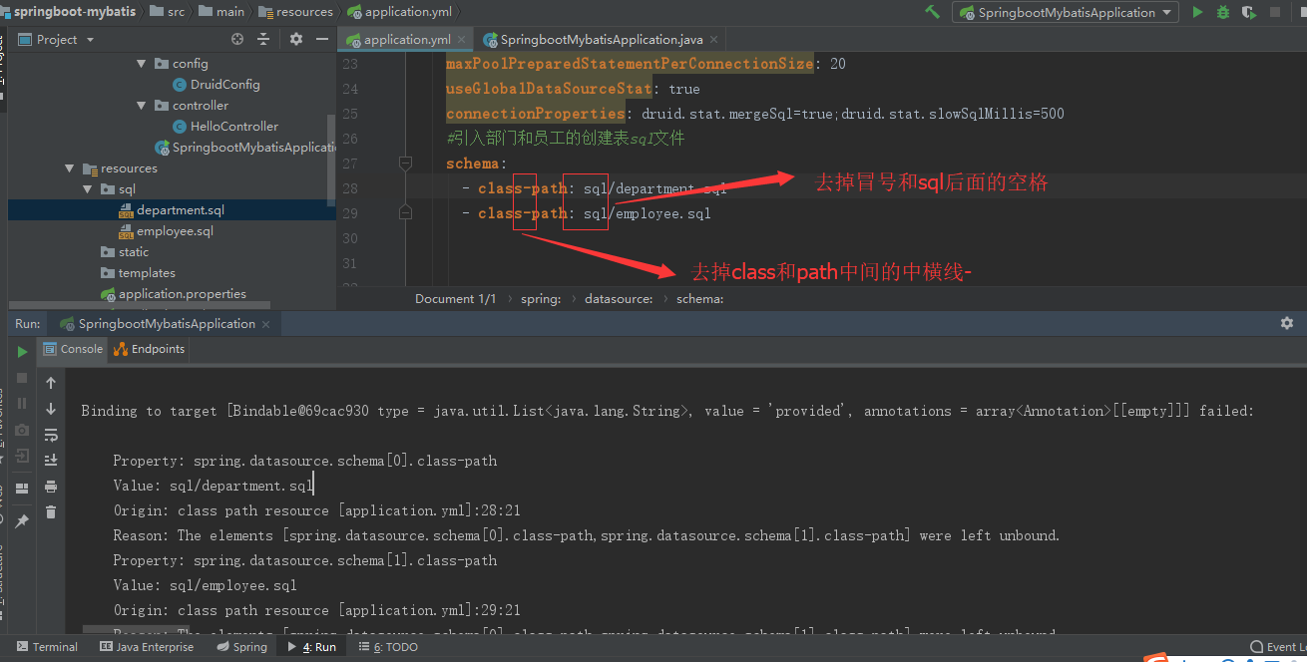Fold the schema block at line 27

pyautogui.click(x=405, y=163)
